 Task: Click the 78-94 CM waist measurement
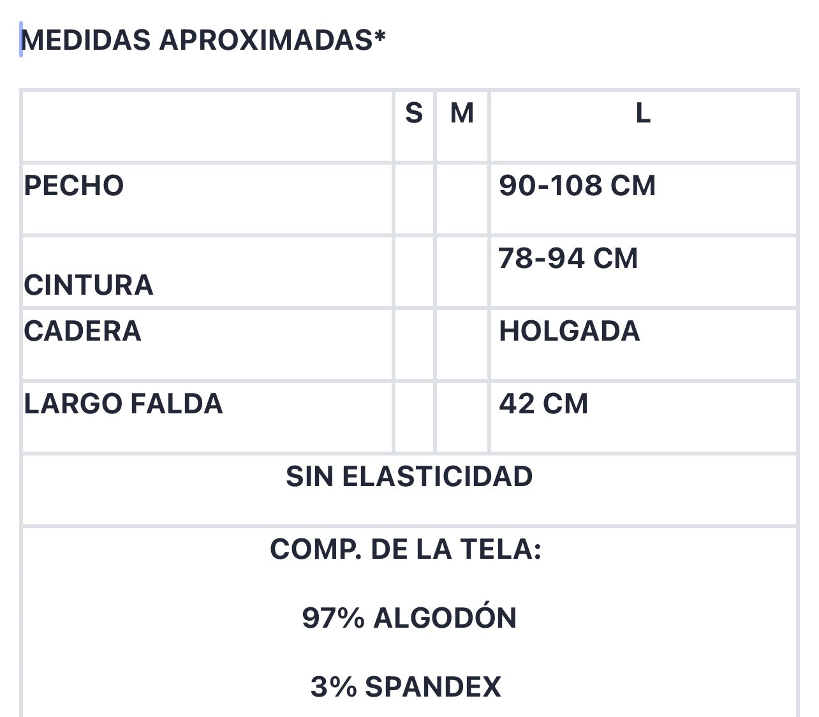coord(568,258)
